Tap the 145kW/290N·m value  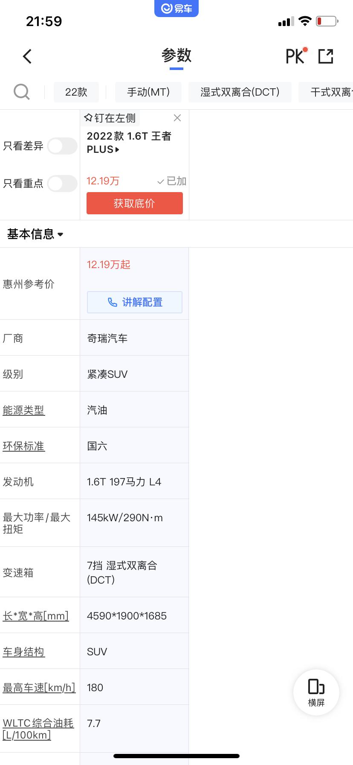(125, 518)
